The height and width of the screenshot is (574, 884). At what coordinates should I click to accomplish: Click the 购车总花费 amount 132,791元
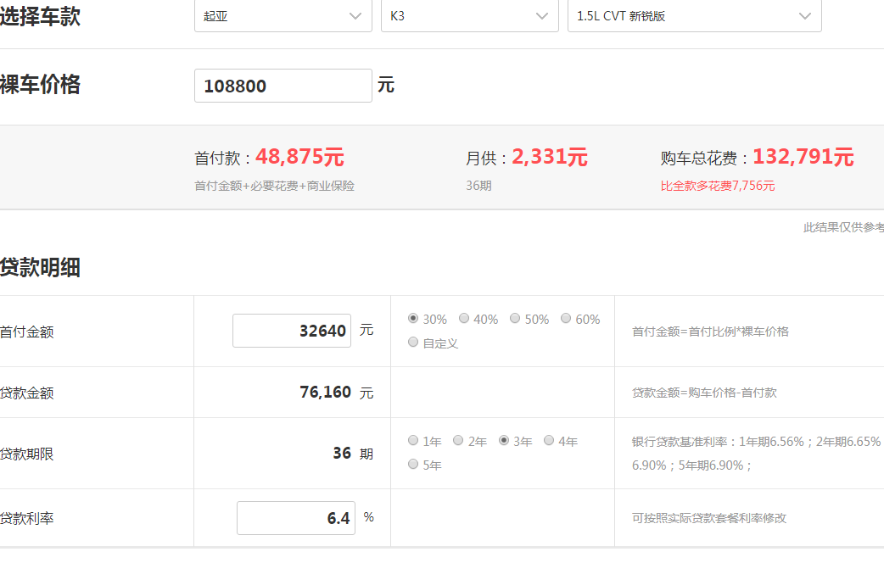803,157
